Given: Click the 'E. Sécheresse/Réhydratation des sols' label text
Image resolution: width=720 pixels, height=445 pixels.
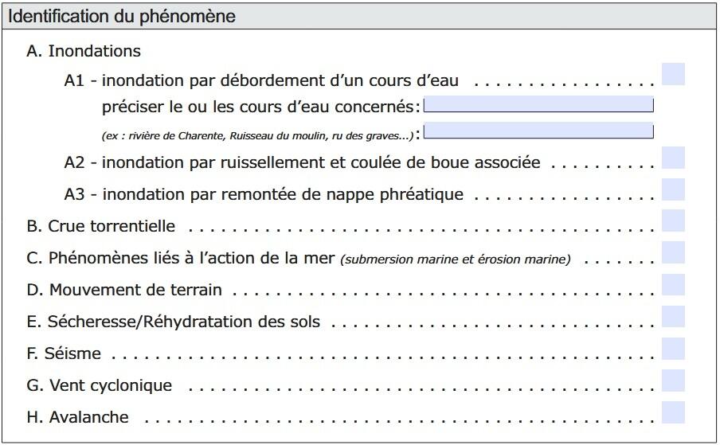Looking at the screenshot, I should (173, 322).
